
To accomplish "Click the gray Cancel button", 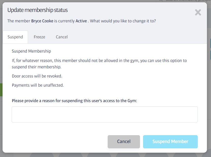I will 124,142.
